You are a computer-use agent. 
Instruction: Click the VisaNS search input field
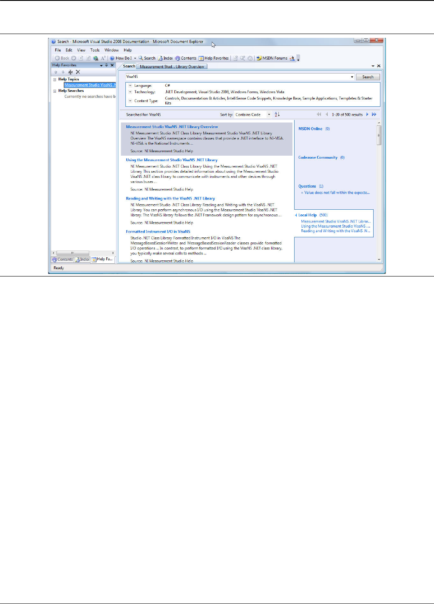237,77
